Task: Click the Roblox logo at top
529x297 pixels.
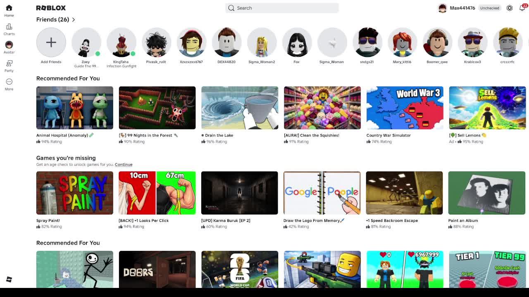Action: pos(51,8)
